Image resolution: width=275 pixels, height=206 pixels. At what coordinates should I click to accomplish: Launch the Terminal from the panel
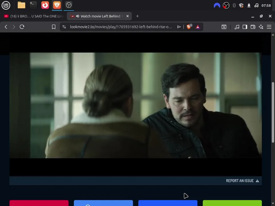pyautogui.click(x=33, y=5)
